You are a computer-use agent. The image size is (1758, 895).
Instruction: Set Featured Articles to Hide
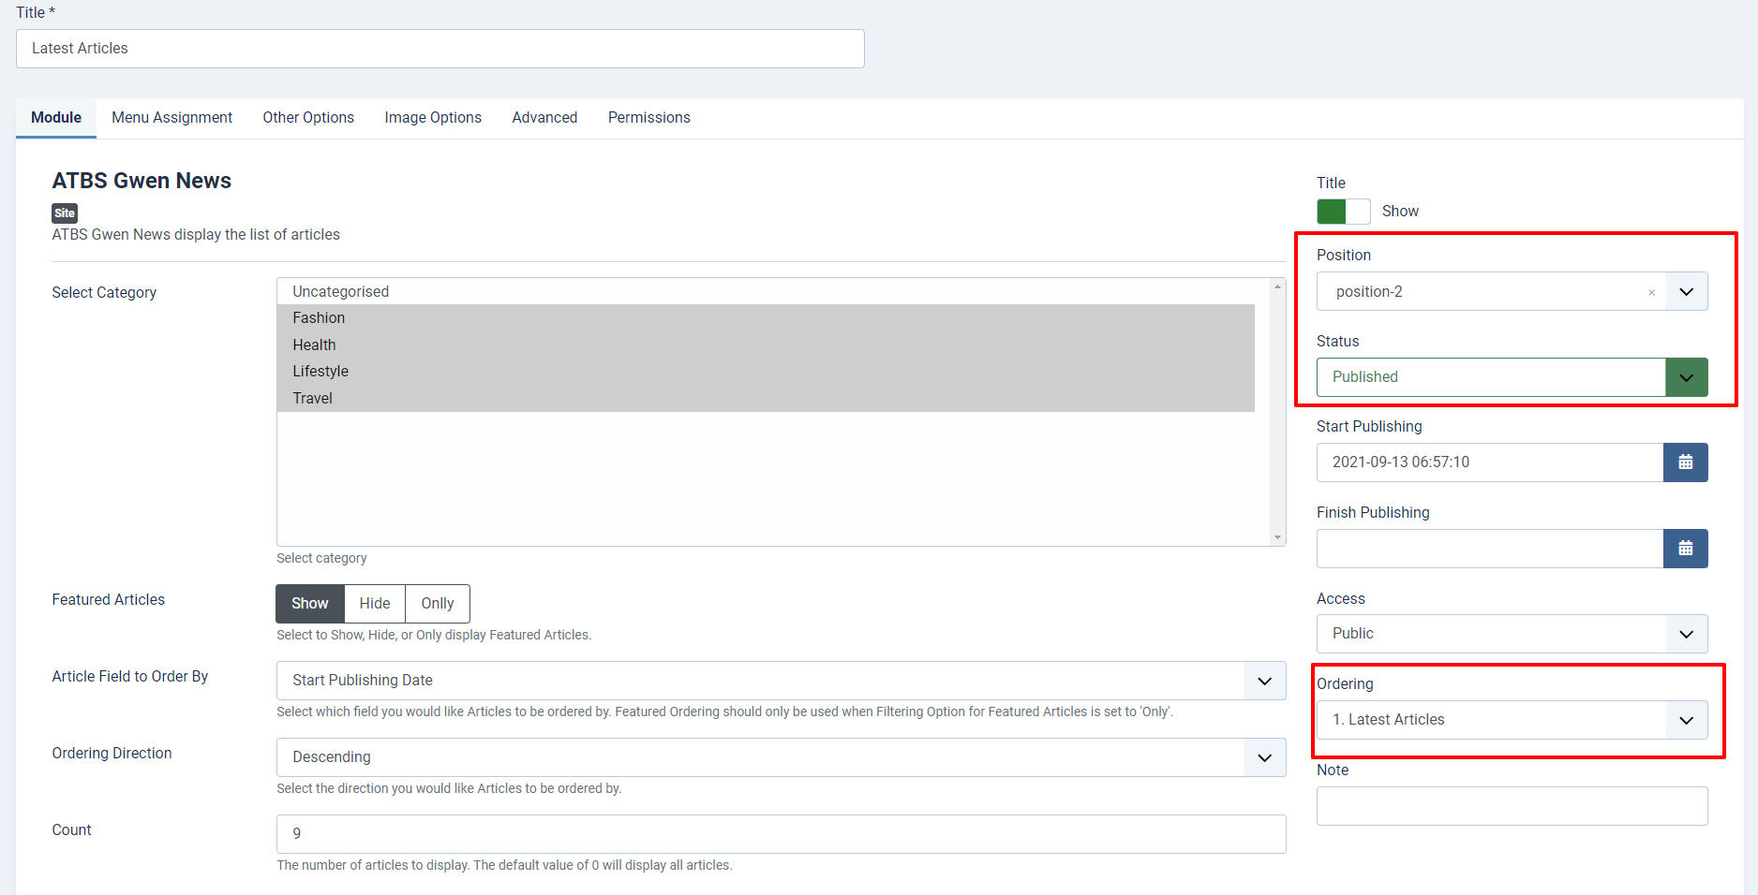375,604
